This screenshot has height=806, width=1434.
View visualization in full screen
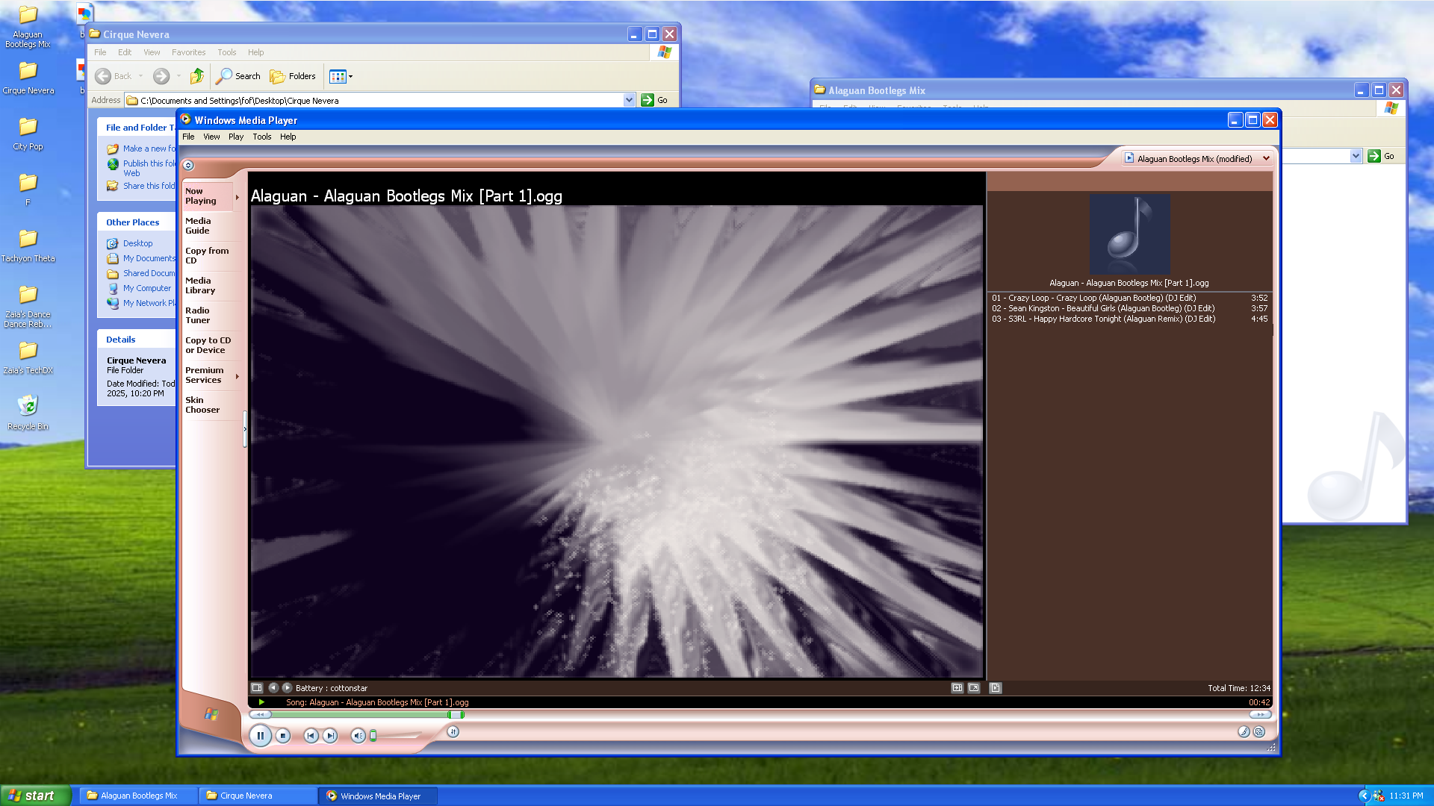(x=974, y=688)
